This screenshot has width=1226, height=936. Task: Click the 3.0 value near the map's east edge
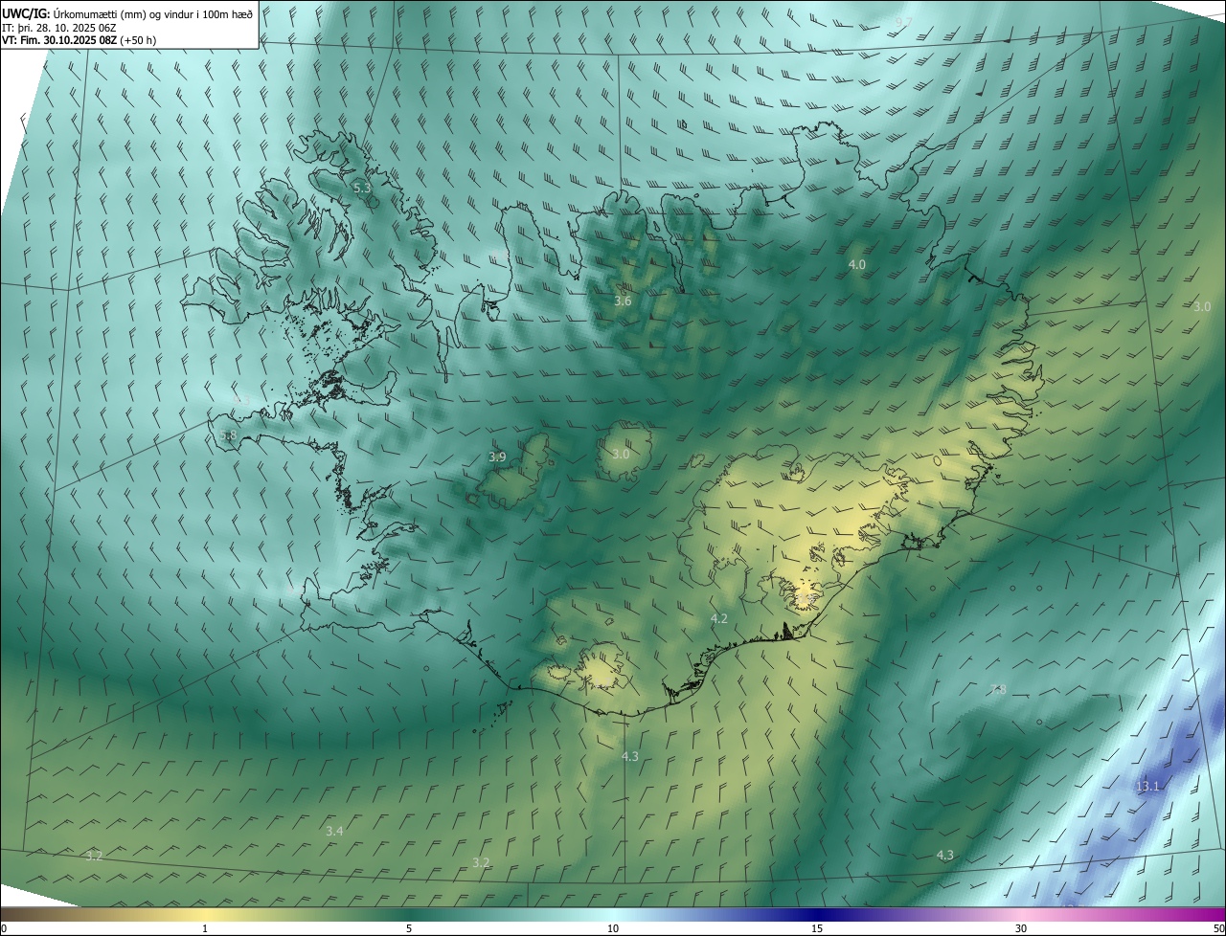coord(1202,306)
